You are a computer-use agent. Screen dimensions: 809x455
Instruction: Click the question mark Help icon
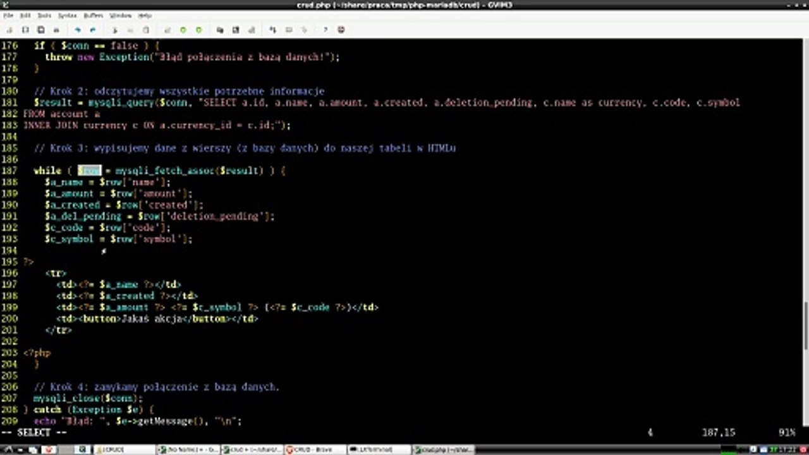[x=325, y=30]
